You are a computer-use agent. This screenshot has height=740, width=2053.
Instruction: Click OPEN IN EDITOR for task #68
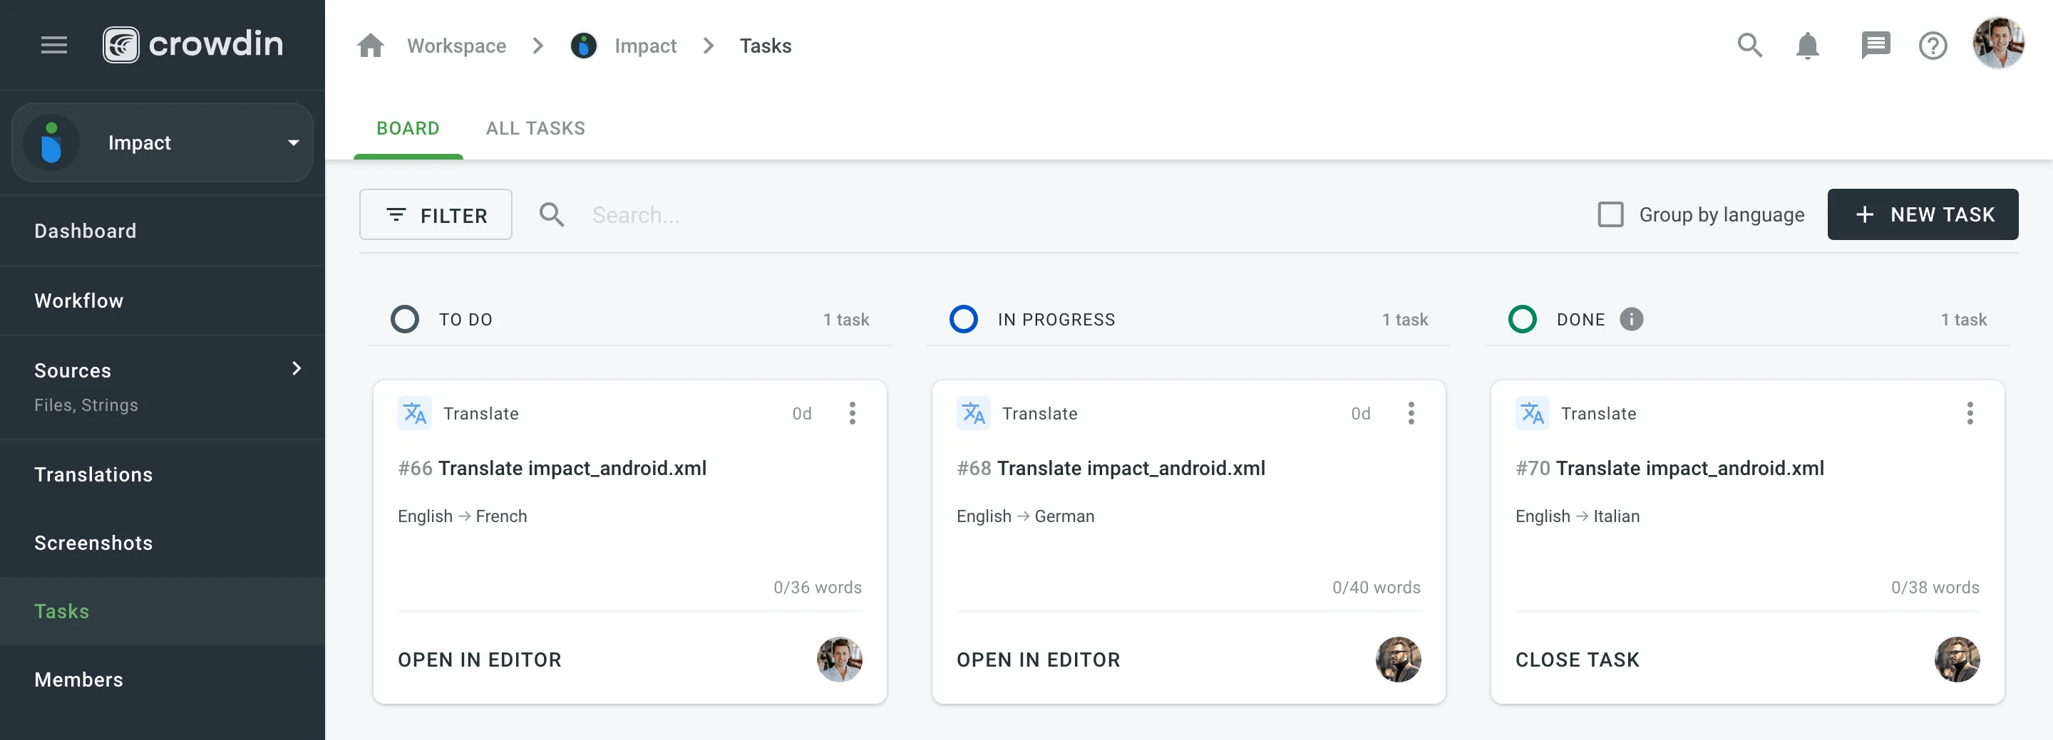click(x=1038, y=660)
